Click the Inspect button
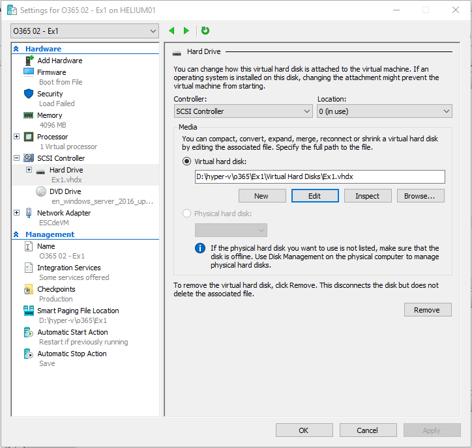The image size is (472, 448). tap(368, 196)
